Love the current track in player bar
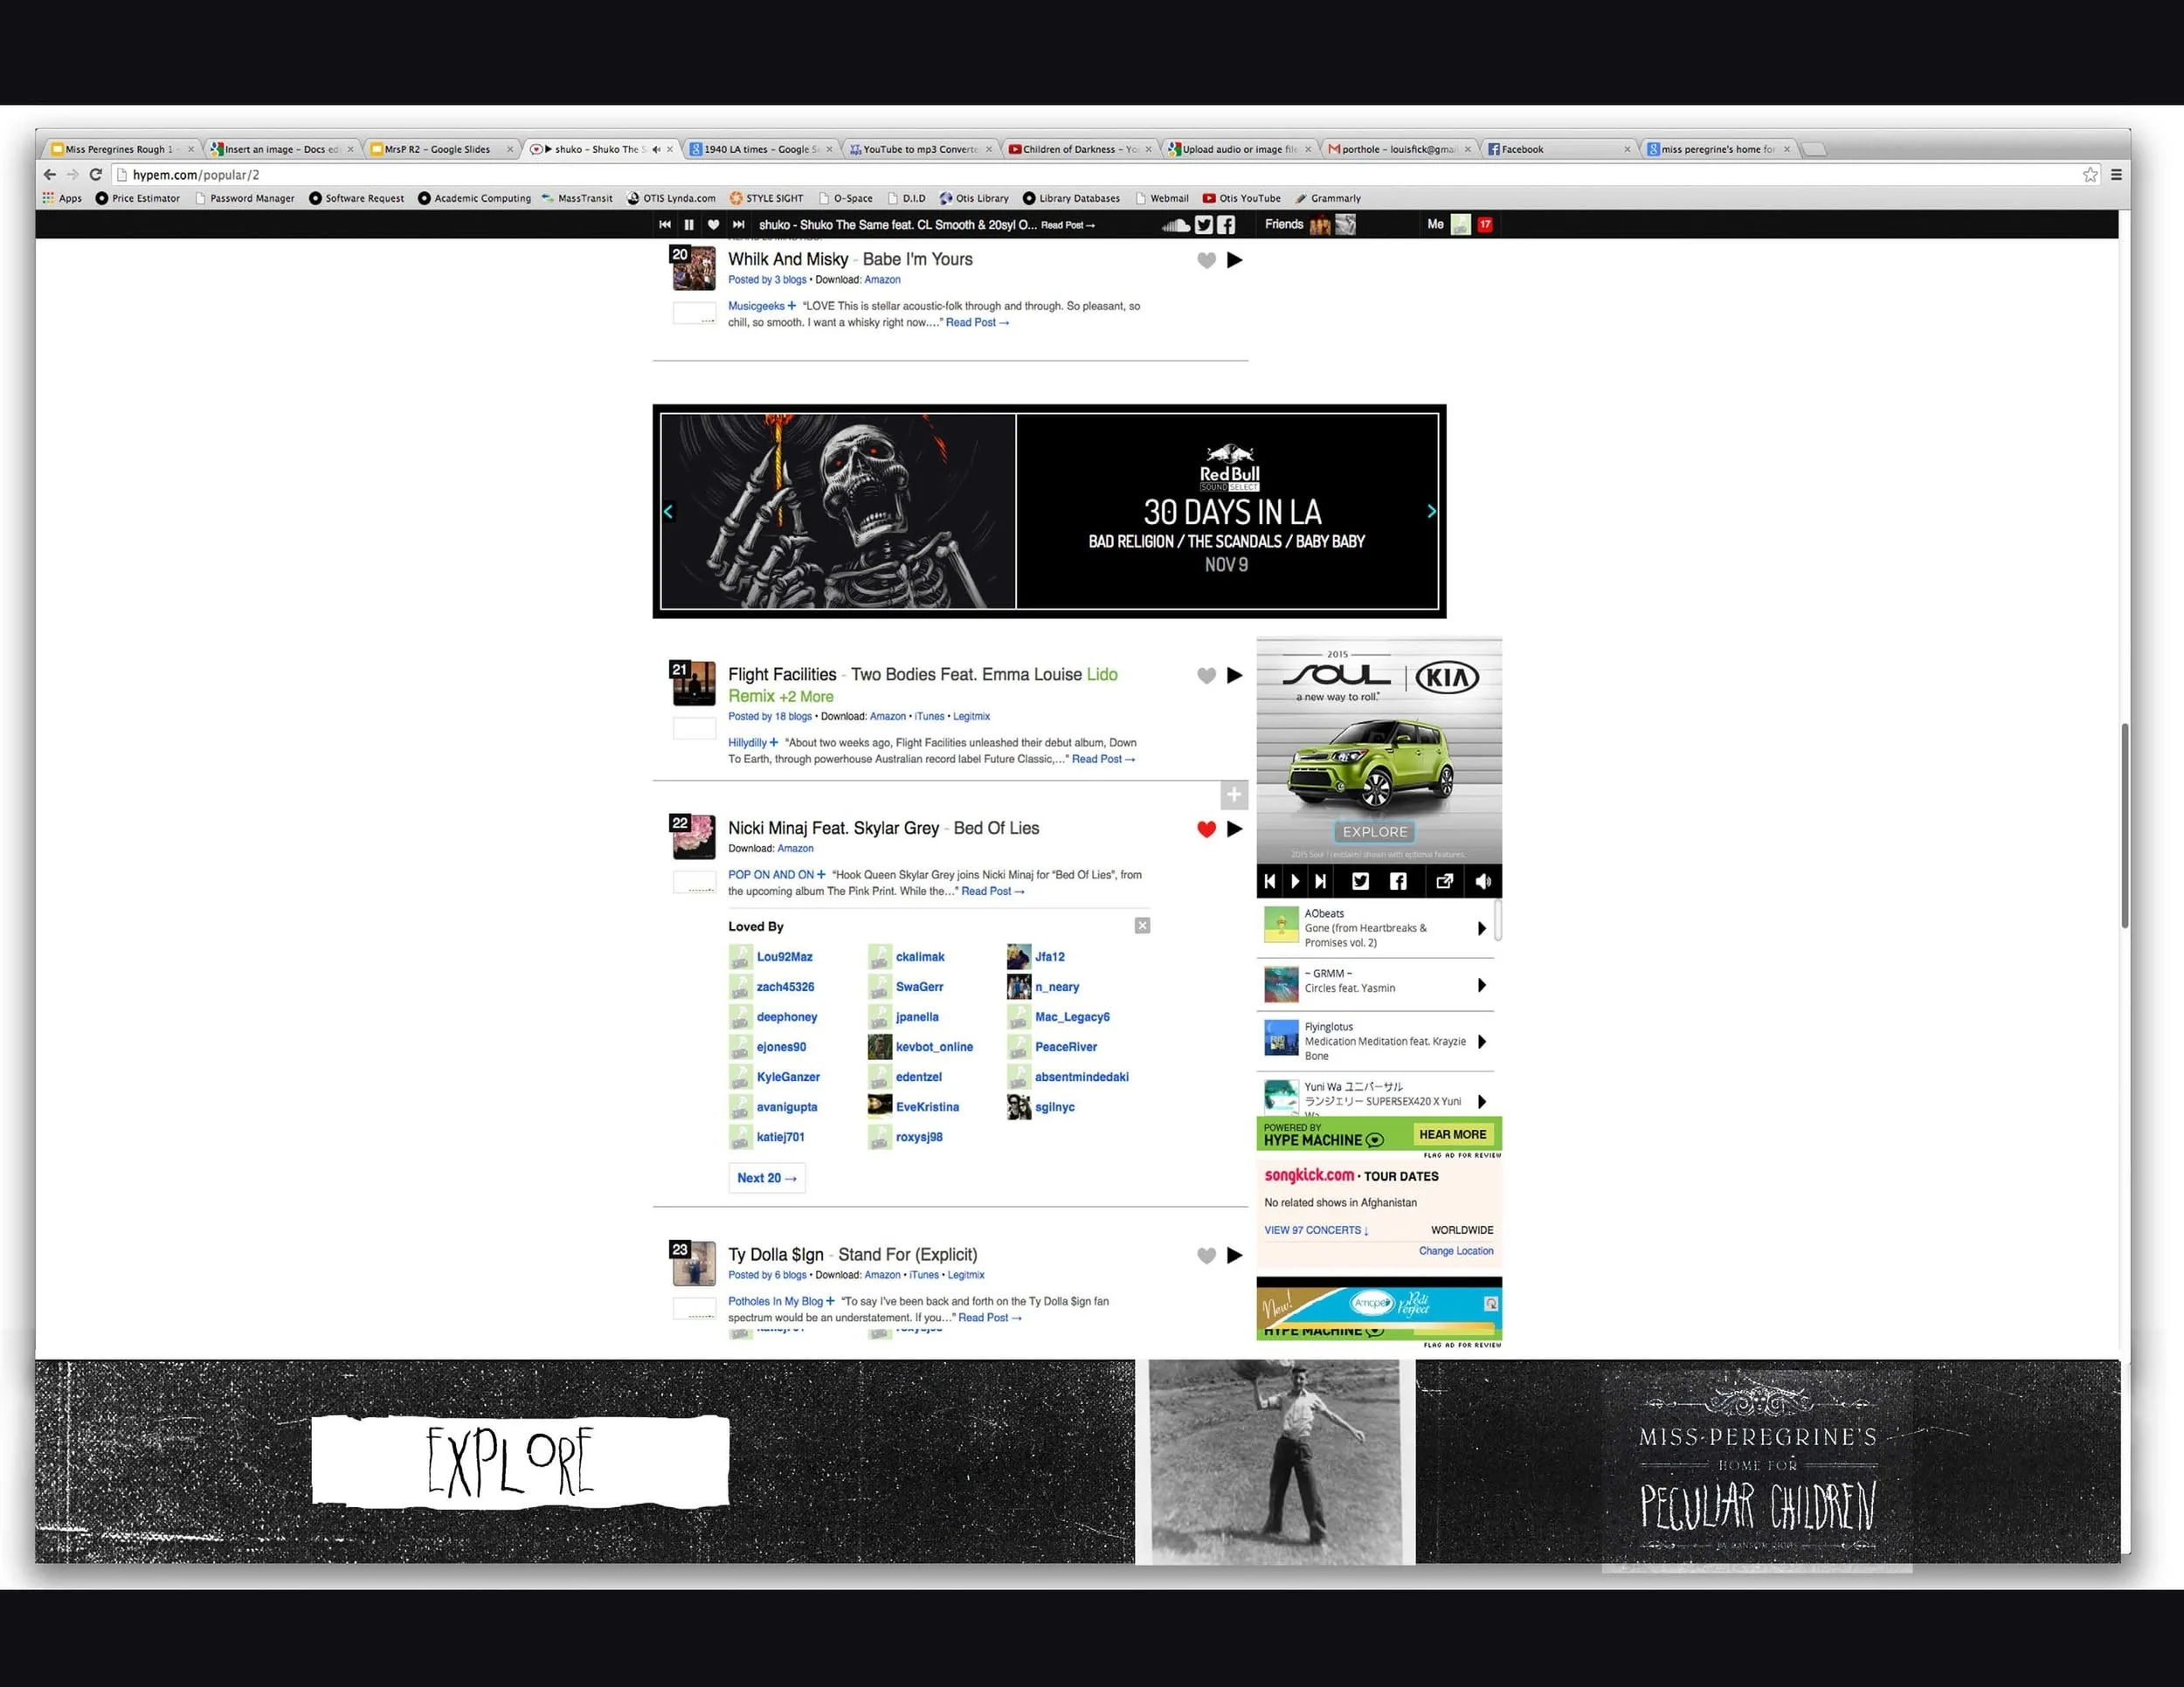Screen dimensions: 2184x1687 (713, 225)
